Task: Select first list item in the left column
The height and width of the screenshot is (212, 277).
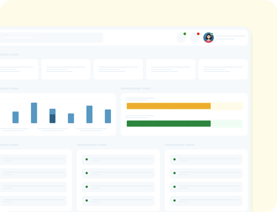Action: (x=34, y=159)
